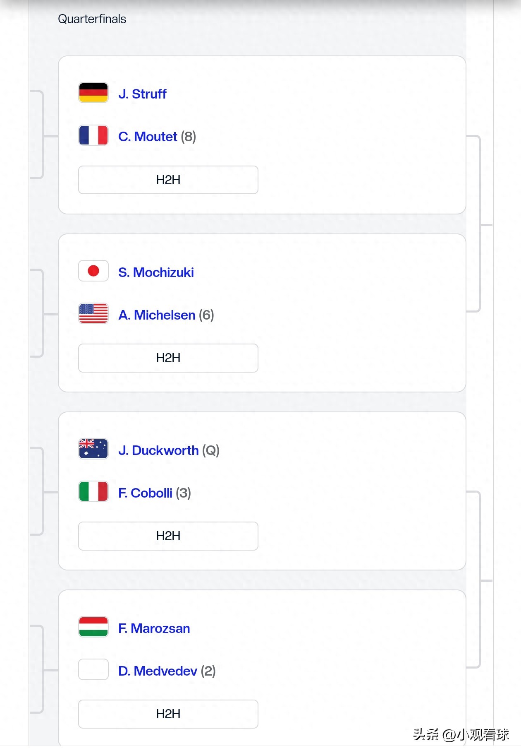
Task: Open C. Moutet's player profile
Action: [148, 137]
